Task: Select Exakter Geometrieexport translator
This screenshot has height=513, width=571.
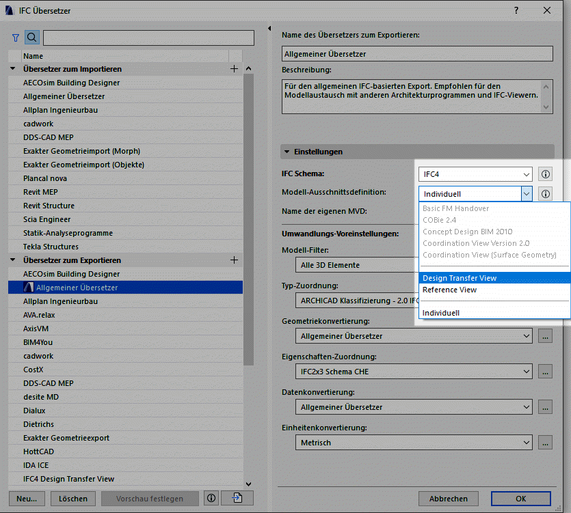Action: pos(126,438)
